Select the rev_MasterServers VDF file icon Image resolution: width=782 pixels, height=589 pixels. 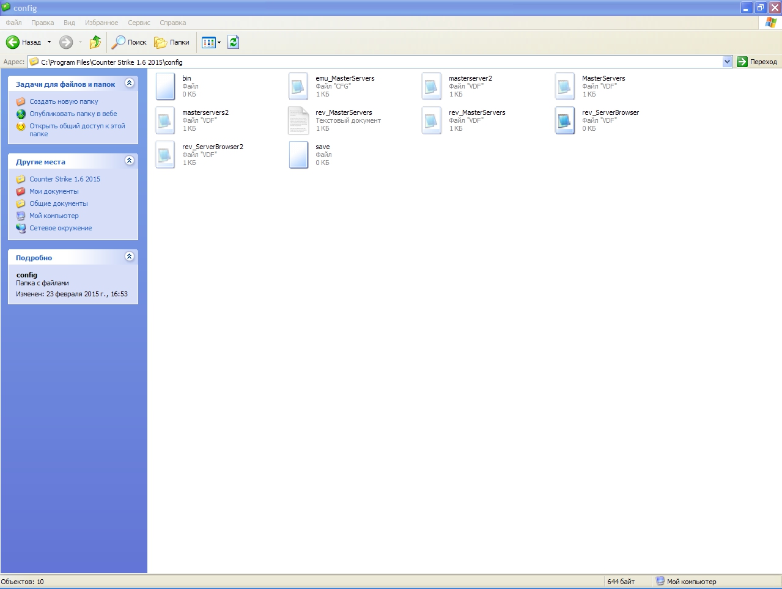point(432,120)
